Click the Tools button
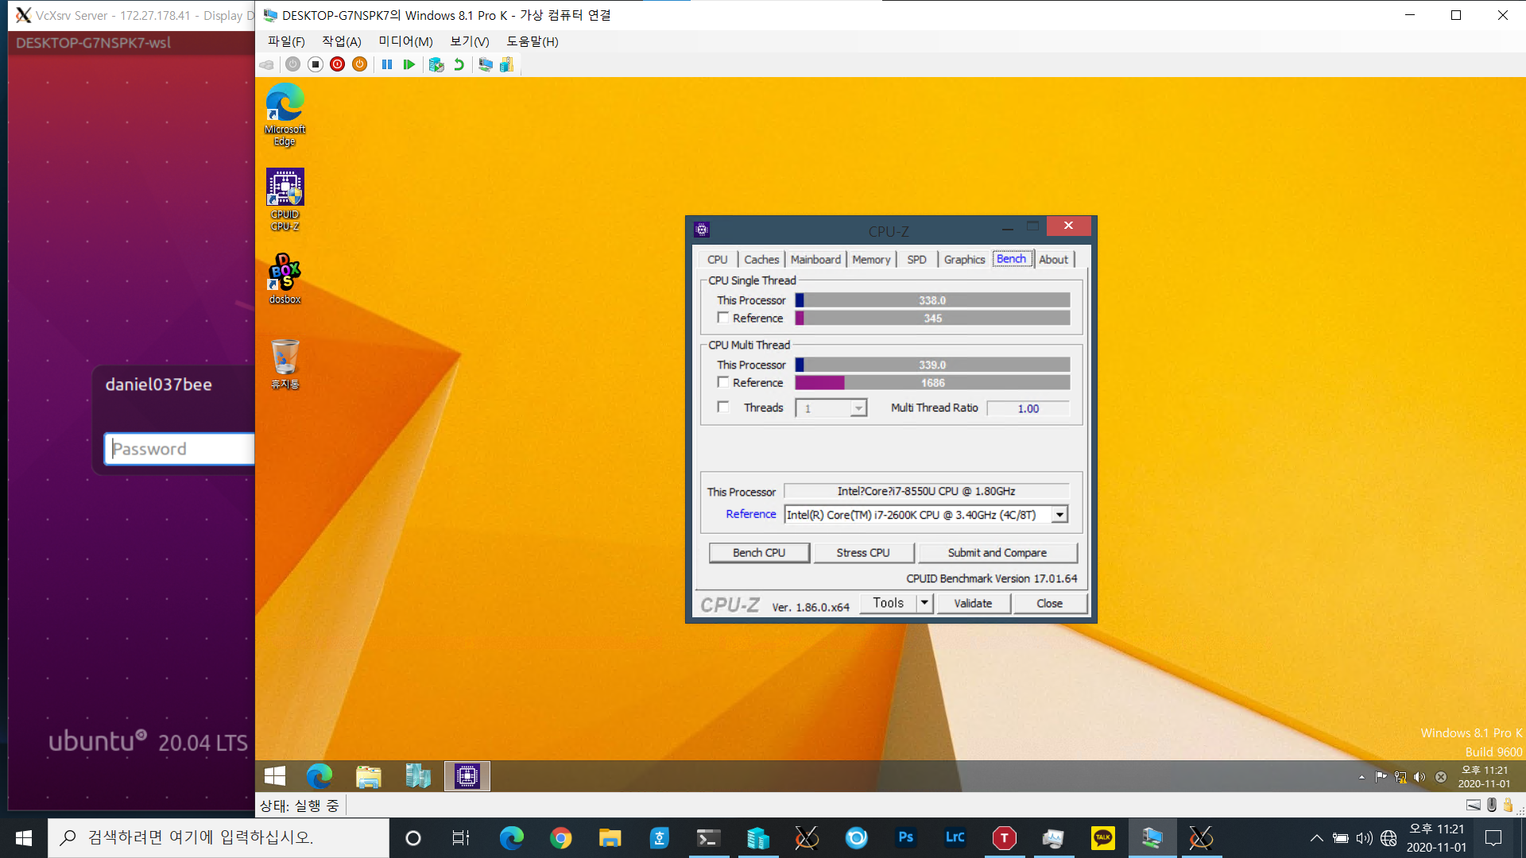 point(889,603)
